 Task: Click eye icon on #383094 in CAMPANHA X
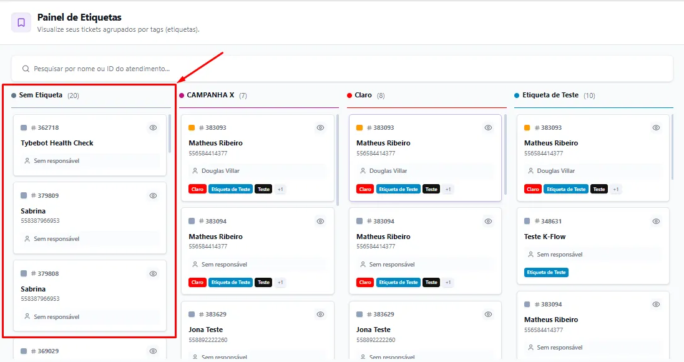[x=321, y=221]
